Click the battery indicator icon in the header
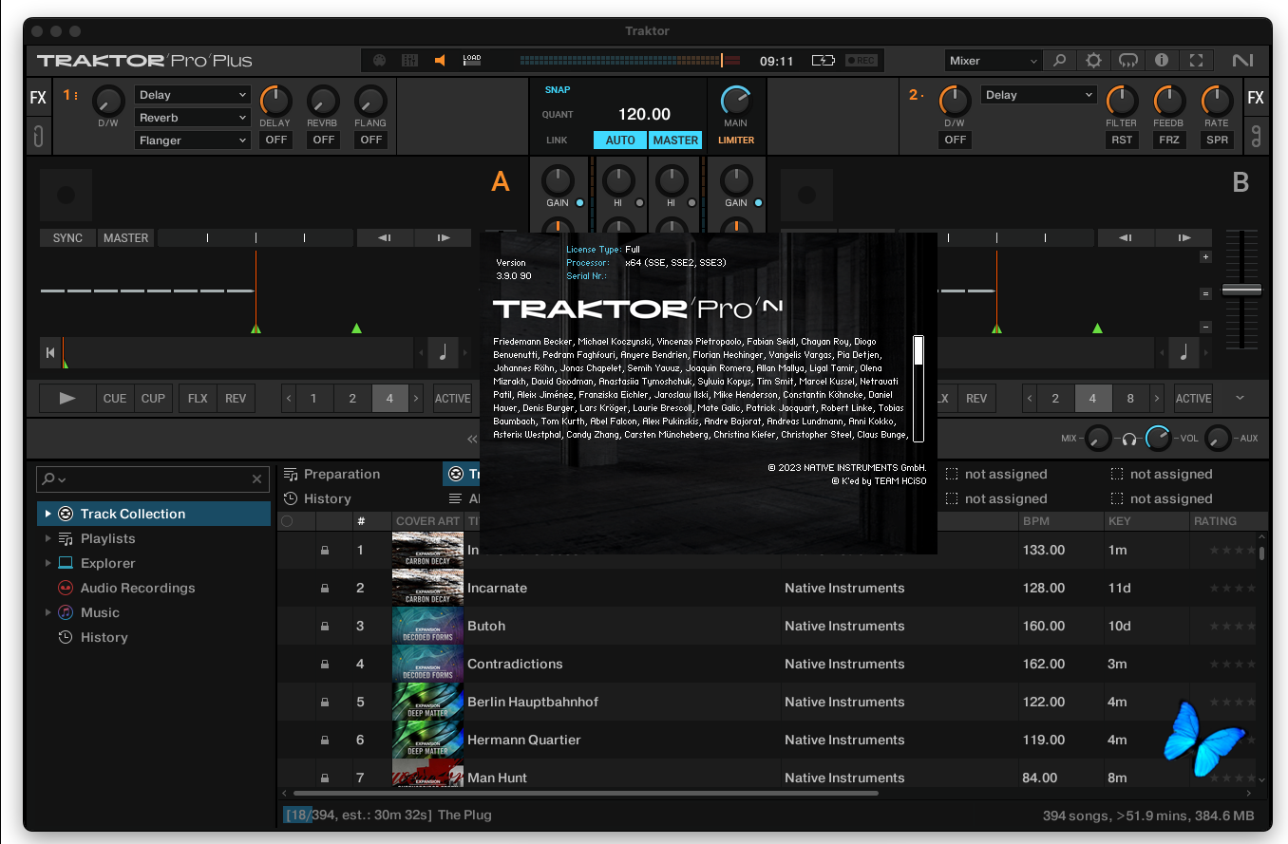The width and height of the screenshot is (1288, 844). [823, 60]
